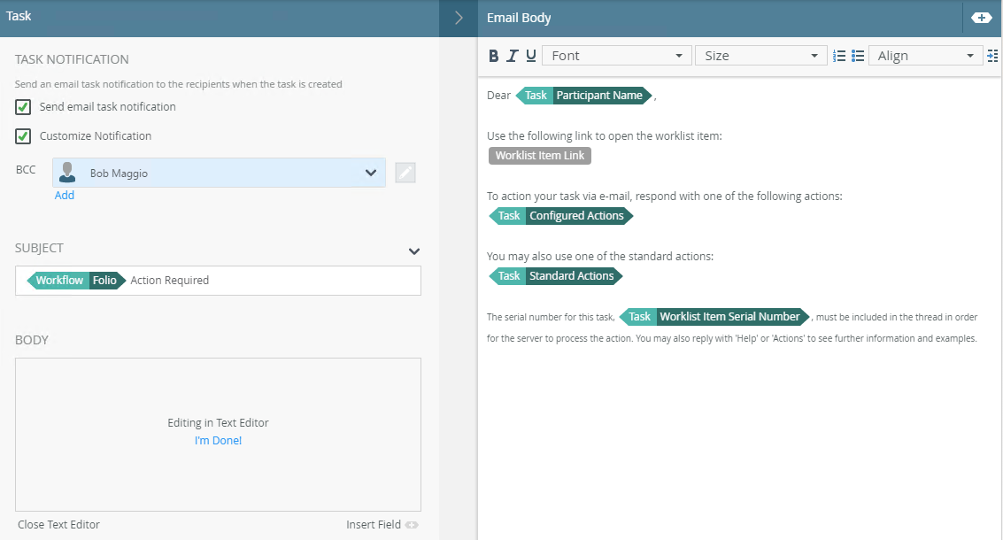Click the I'm Done! link
The image size is (1003, 540).
218,441
